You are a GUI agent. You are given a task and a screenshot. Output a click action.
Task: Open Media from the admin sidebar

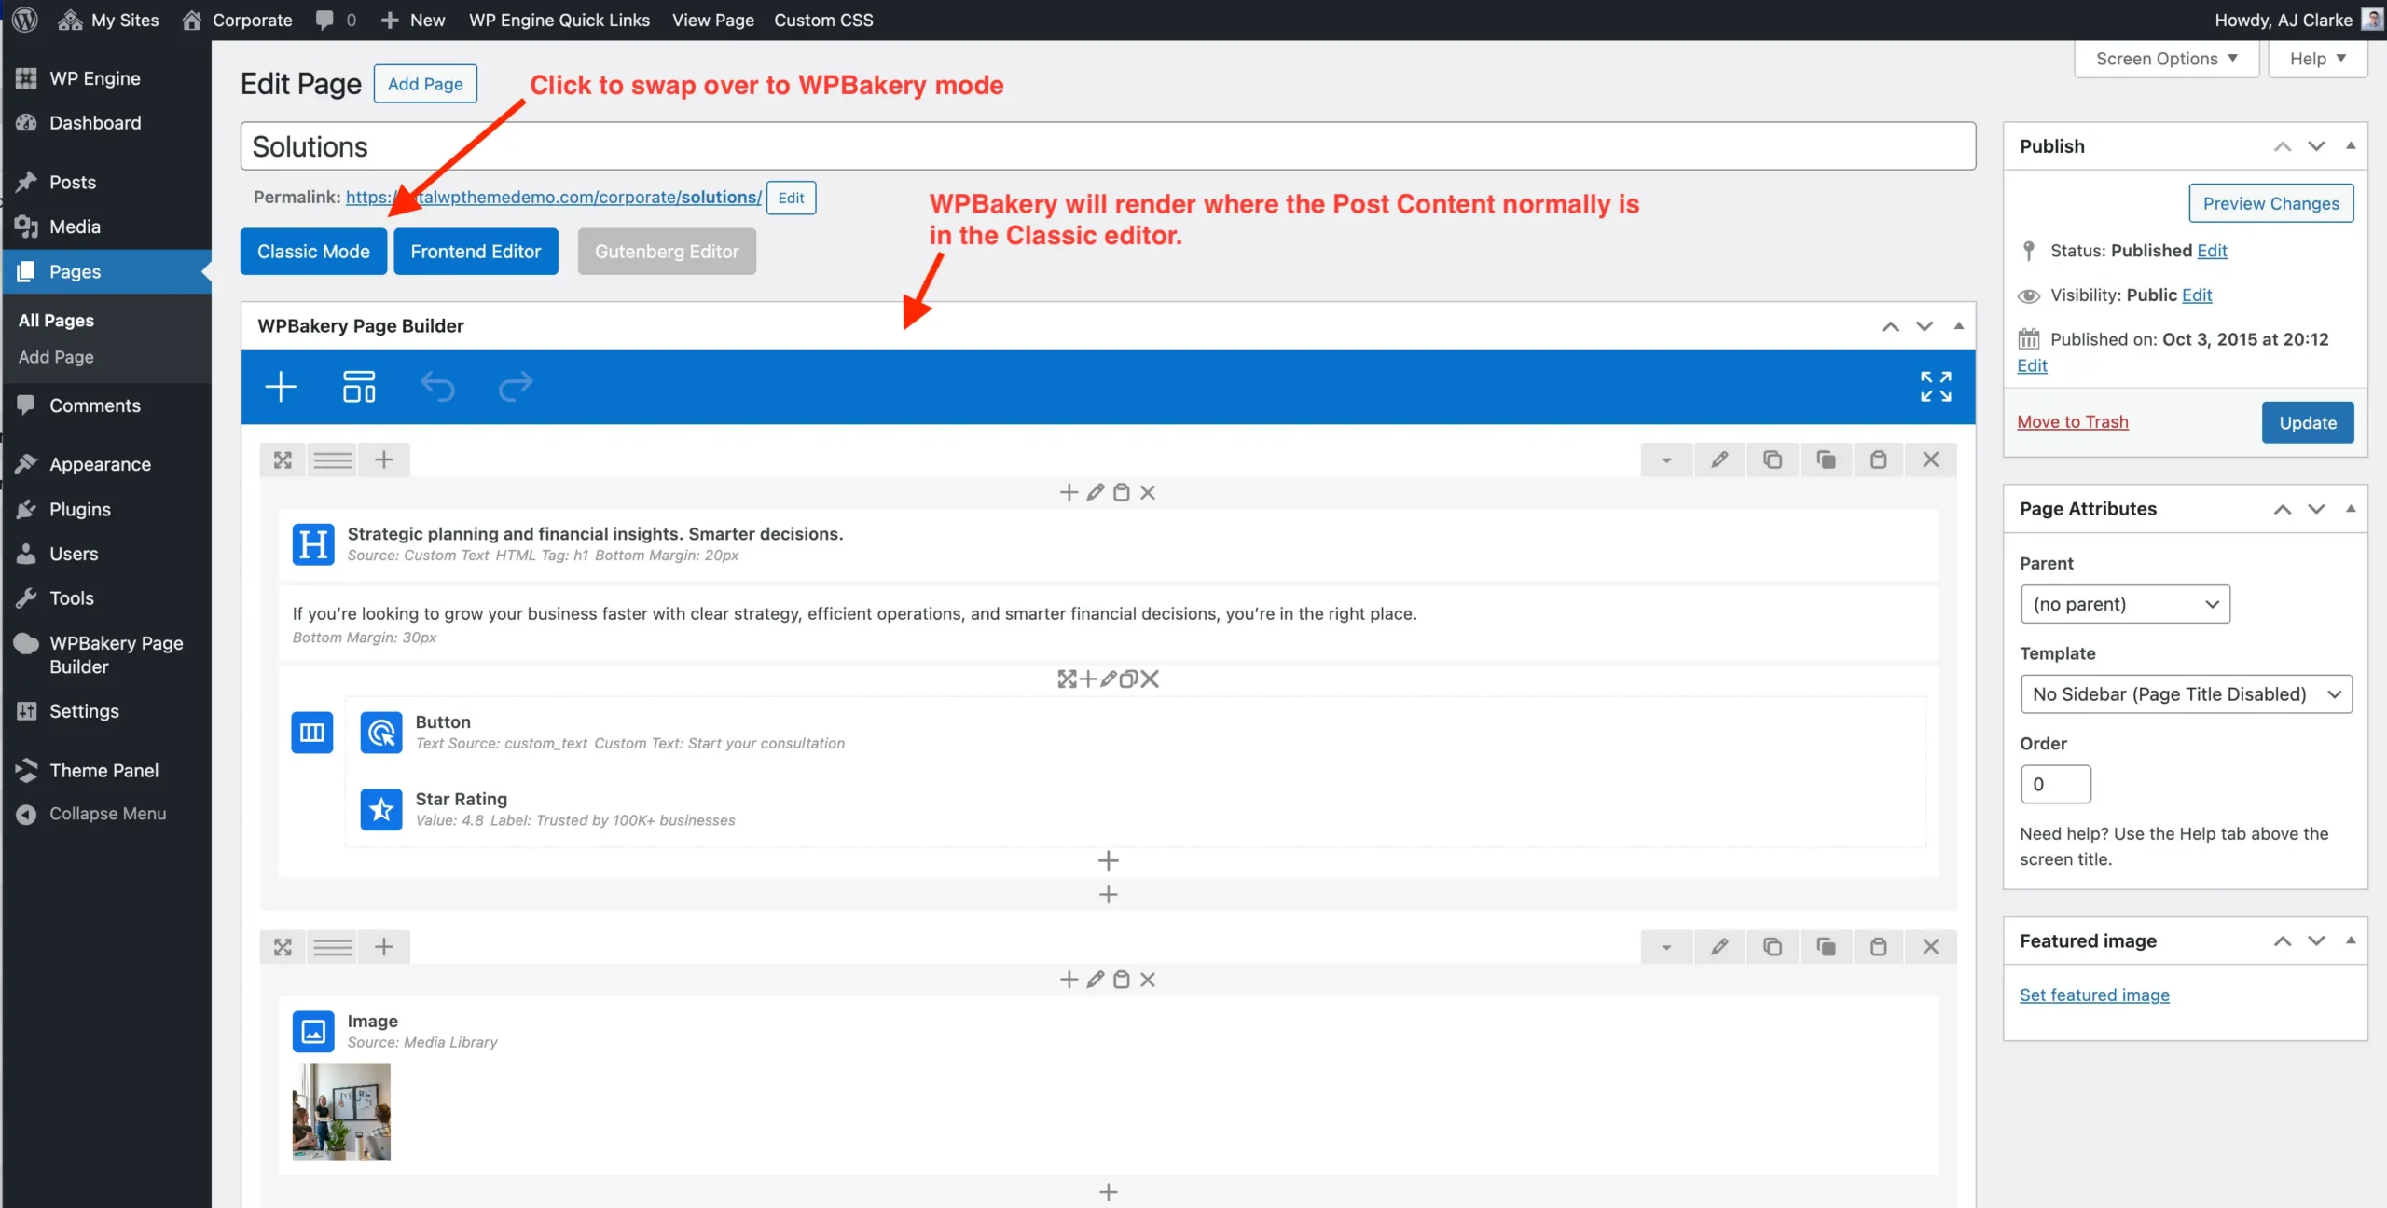(x=75, y=226)
